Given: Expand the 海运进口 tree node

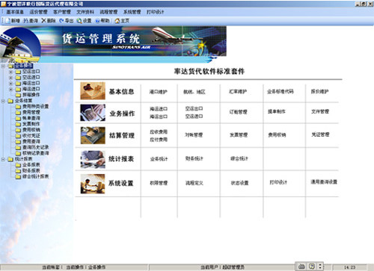Looking at the screenshot, I should pos(10,89).
